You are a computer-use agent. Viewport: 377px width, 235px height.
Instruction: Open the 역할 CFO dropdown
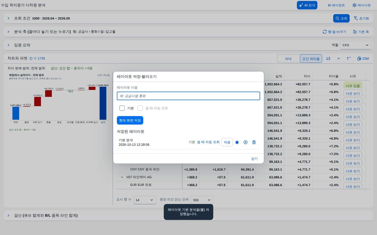tap(356, 45)
